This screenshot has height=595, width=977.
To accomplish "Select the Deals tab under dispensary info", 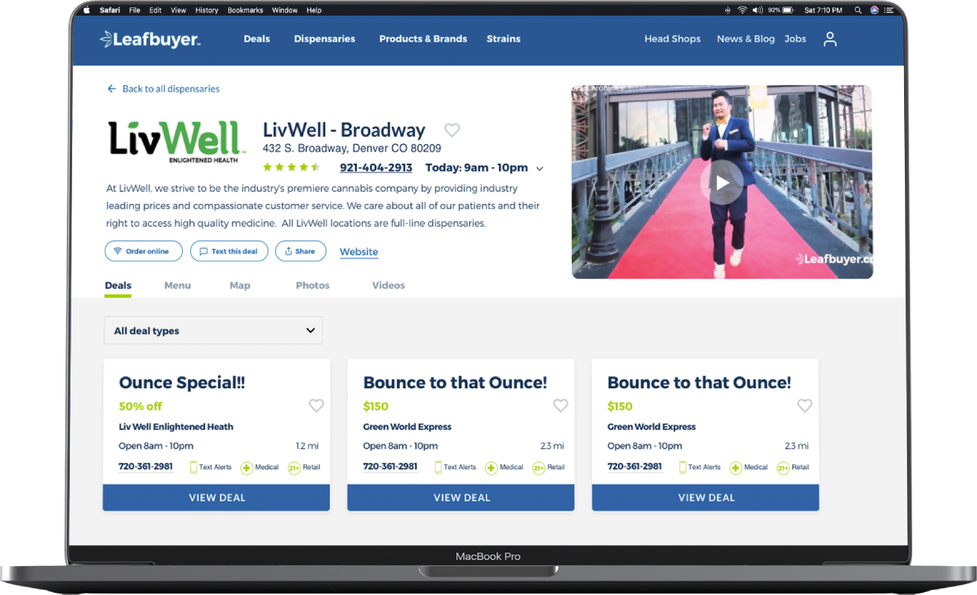I will pos(118,286).
